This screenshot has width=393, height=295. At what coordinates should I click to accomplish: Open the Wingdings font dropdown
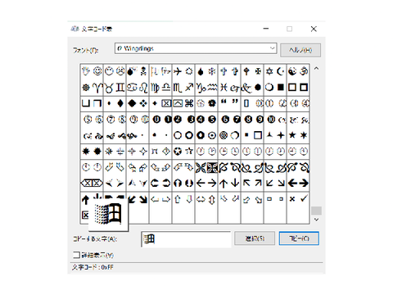point(196,48)
